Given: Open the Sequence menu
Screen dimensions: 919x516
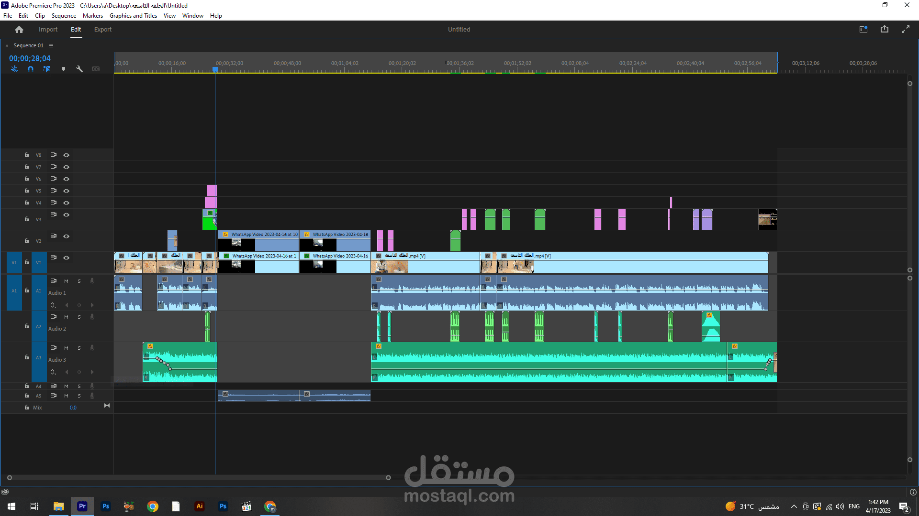Looking at the screenshot, I should click(64, 16).
